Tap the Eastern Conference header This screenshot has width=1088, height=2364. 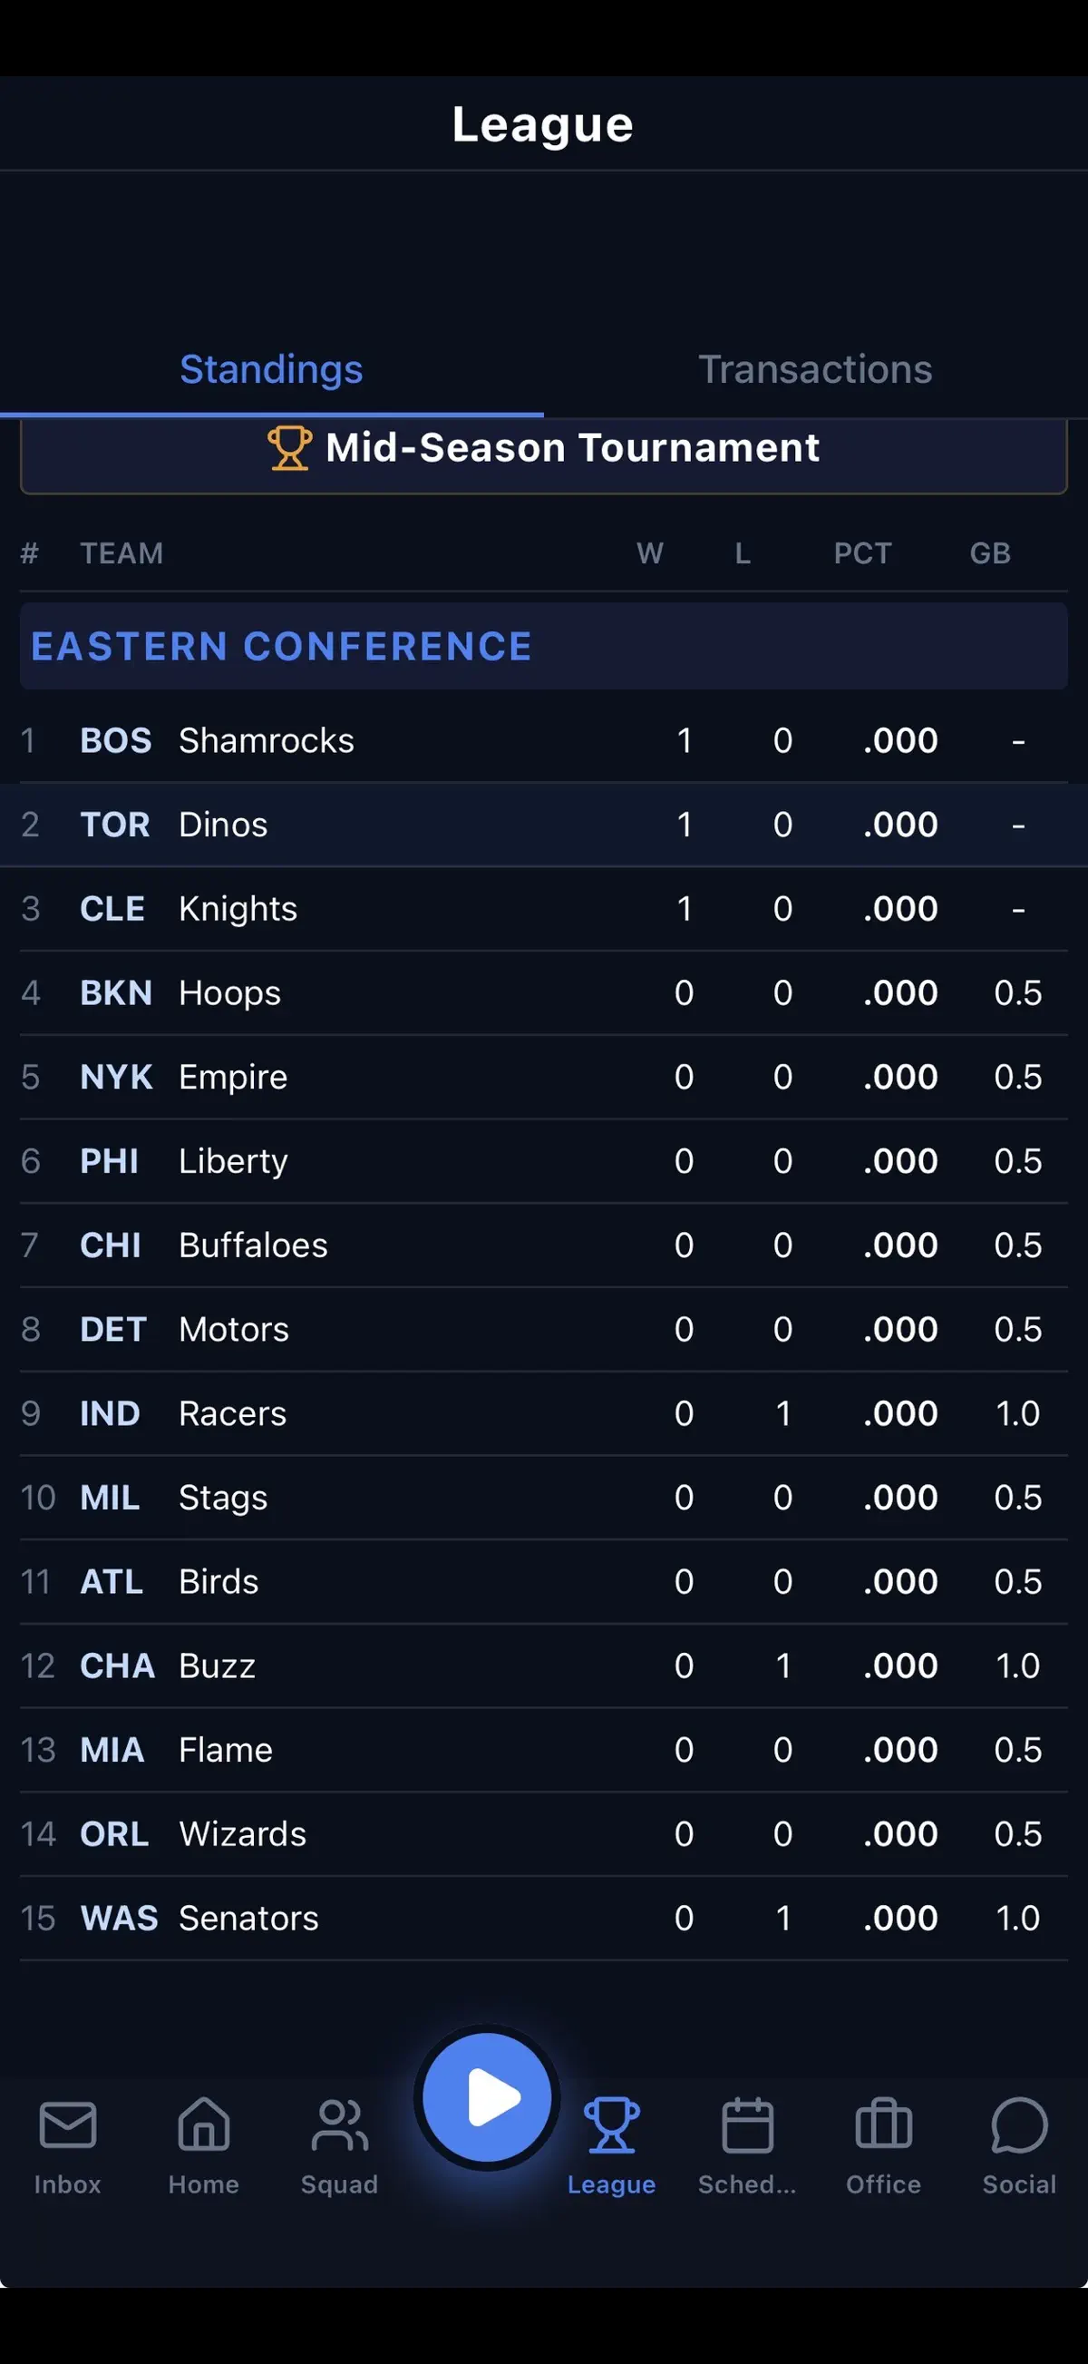click(x=544, y=646)
